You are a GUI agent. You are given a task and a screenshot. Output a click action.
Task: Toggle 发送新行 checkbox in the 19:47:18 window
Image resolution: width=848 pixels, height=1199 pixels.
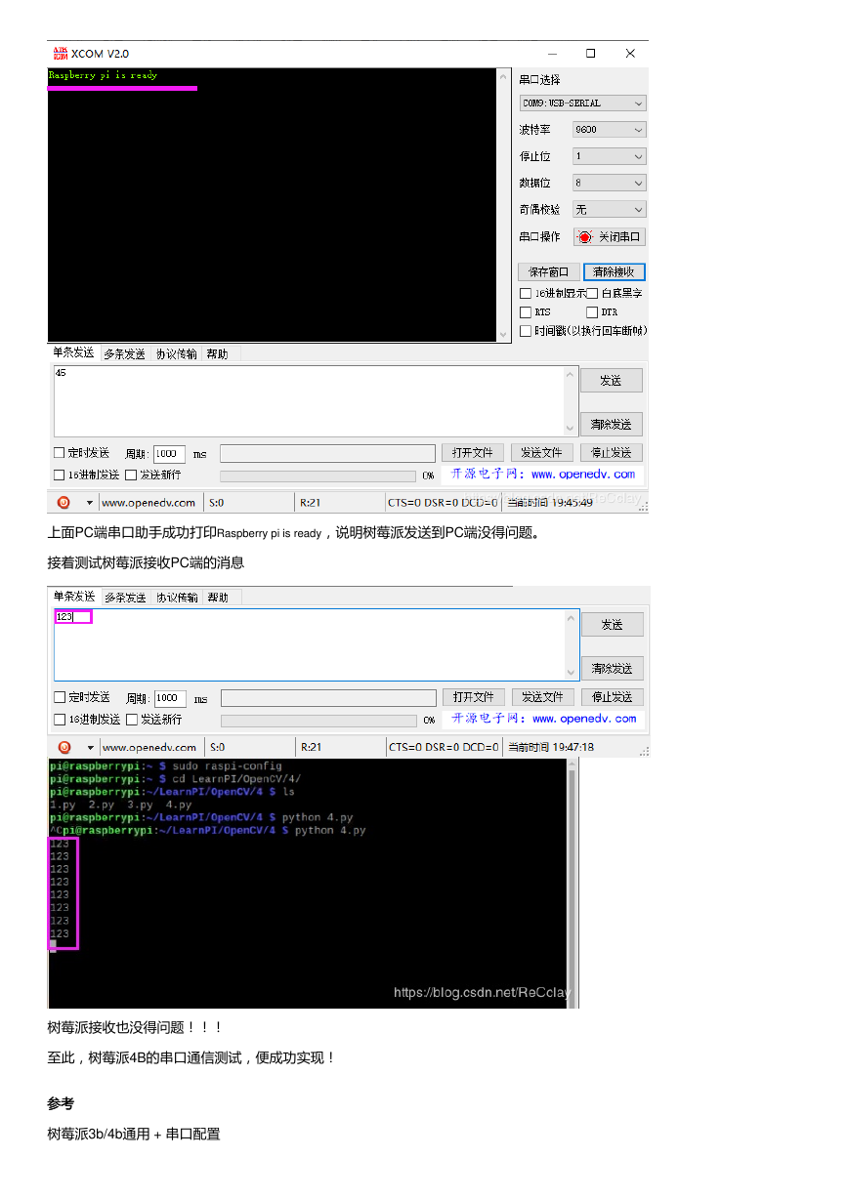pos(132,719)
